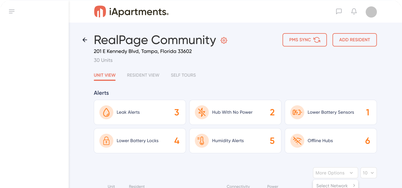Click the Hub With No Power count 2
Viewport: 402px width, 188px height.
(x=272, y=112)
